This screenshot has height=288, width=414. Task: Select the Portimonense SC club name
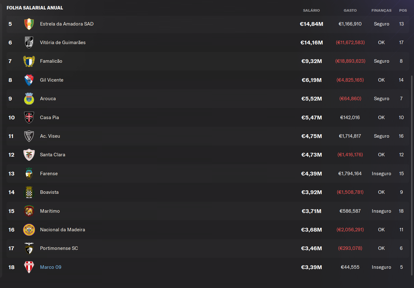coord(59,248)
